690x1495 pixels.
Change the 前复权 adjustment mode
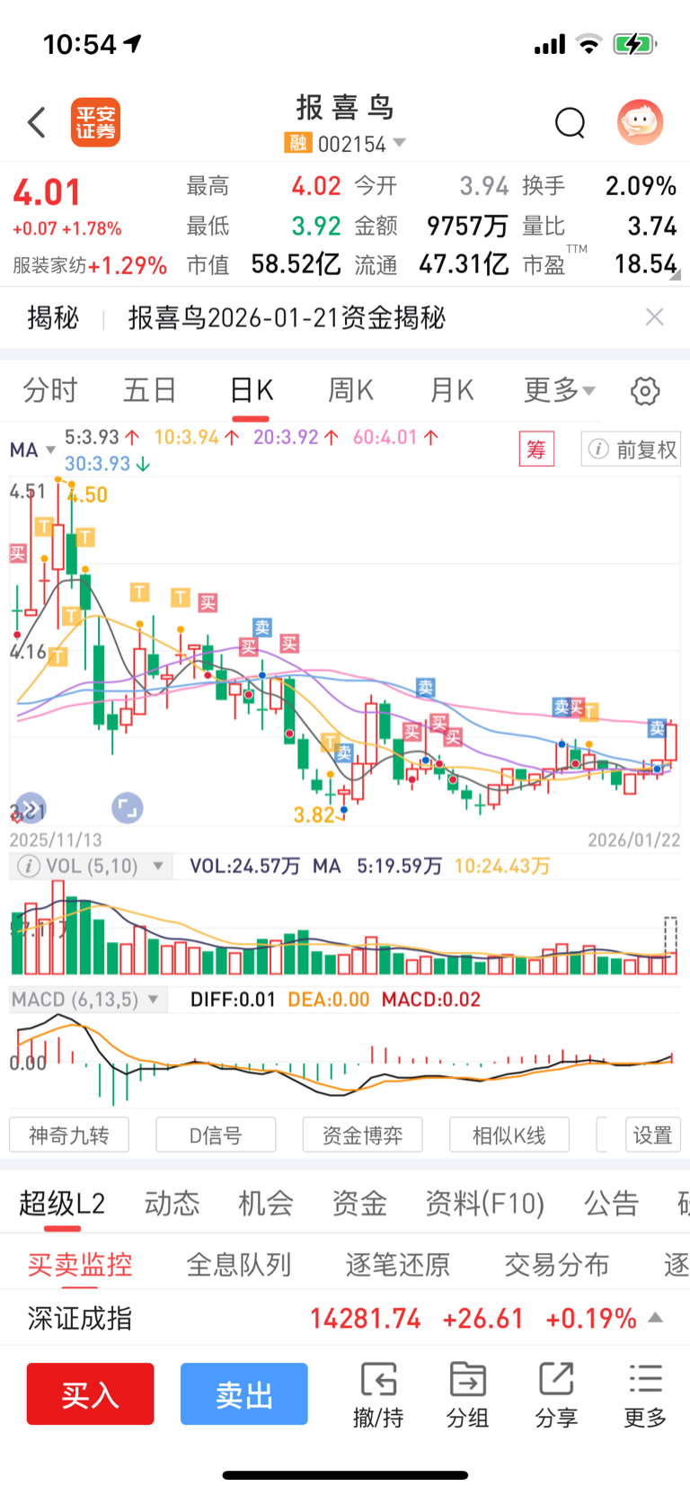(631, 449)
